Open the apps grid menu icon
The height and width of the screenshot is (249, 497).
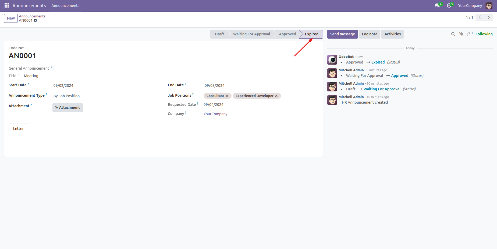pos(7,5)
